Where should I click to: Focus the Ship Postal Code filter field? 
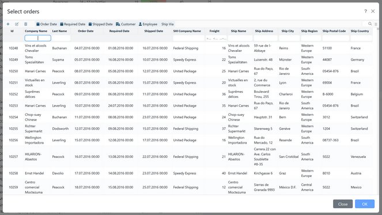[x=336, y=38]
